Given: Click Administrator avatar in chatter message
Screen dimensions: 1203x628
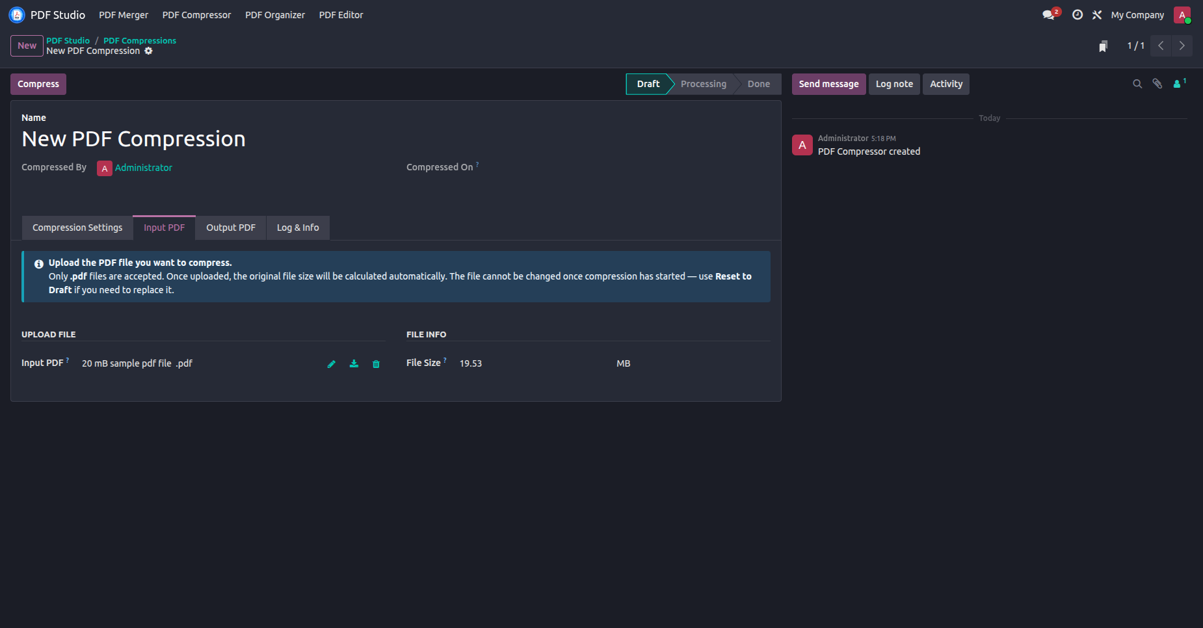Looking at the screenshot, I should coord(802,145).
